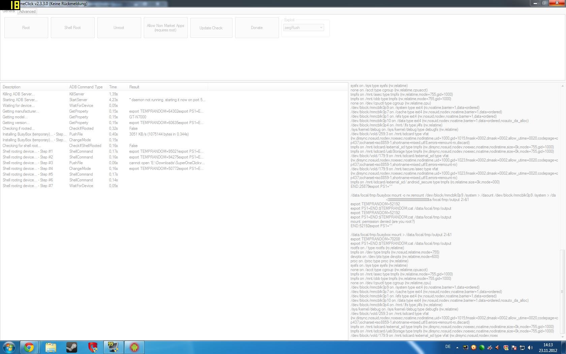Open the clock showing 14:13

(x=548, y=348)
